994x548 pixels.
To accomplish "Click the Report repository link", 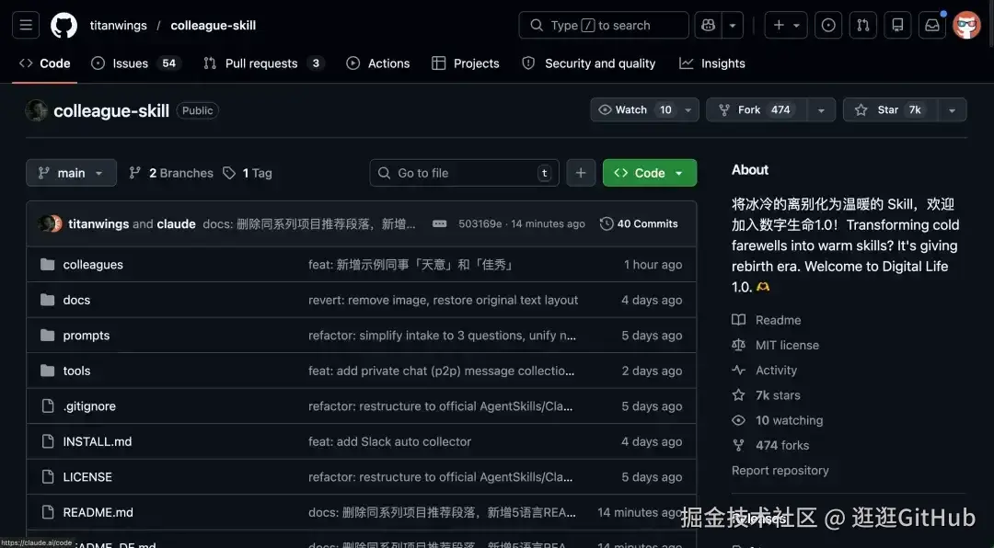I will pos(780,471).
